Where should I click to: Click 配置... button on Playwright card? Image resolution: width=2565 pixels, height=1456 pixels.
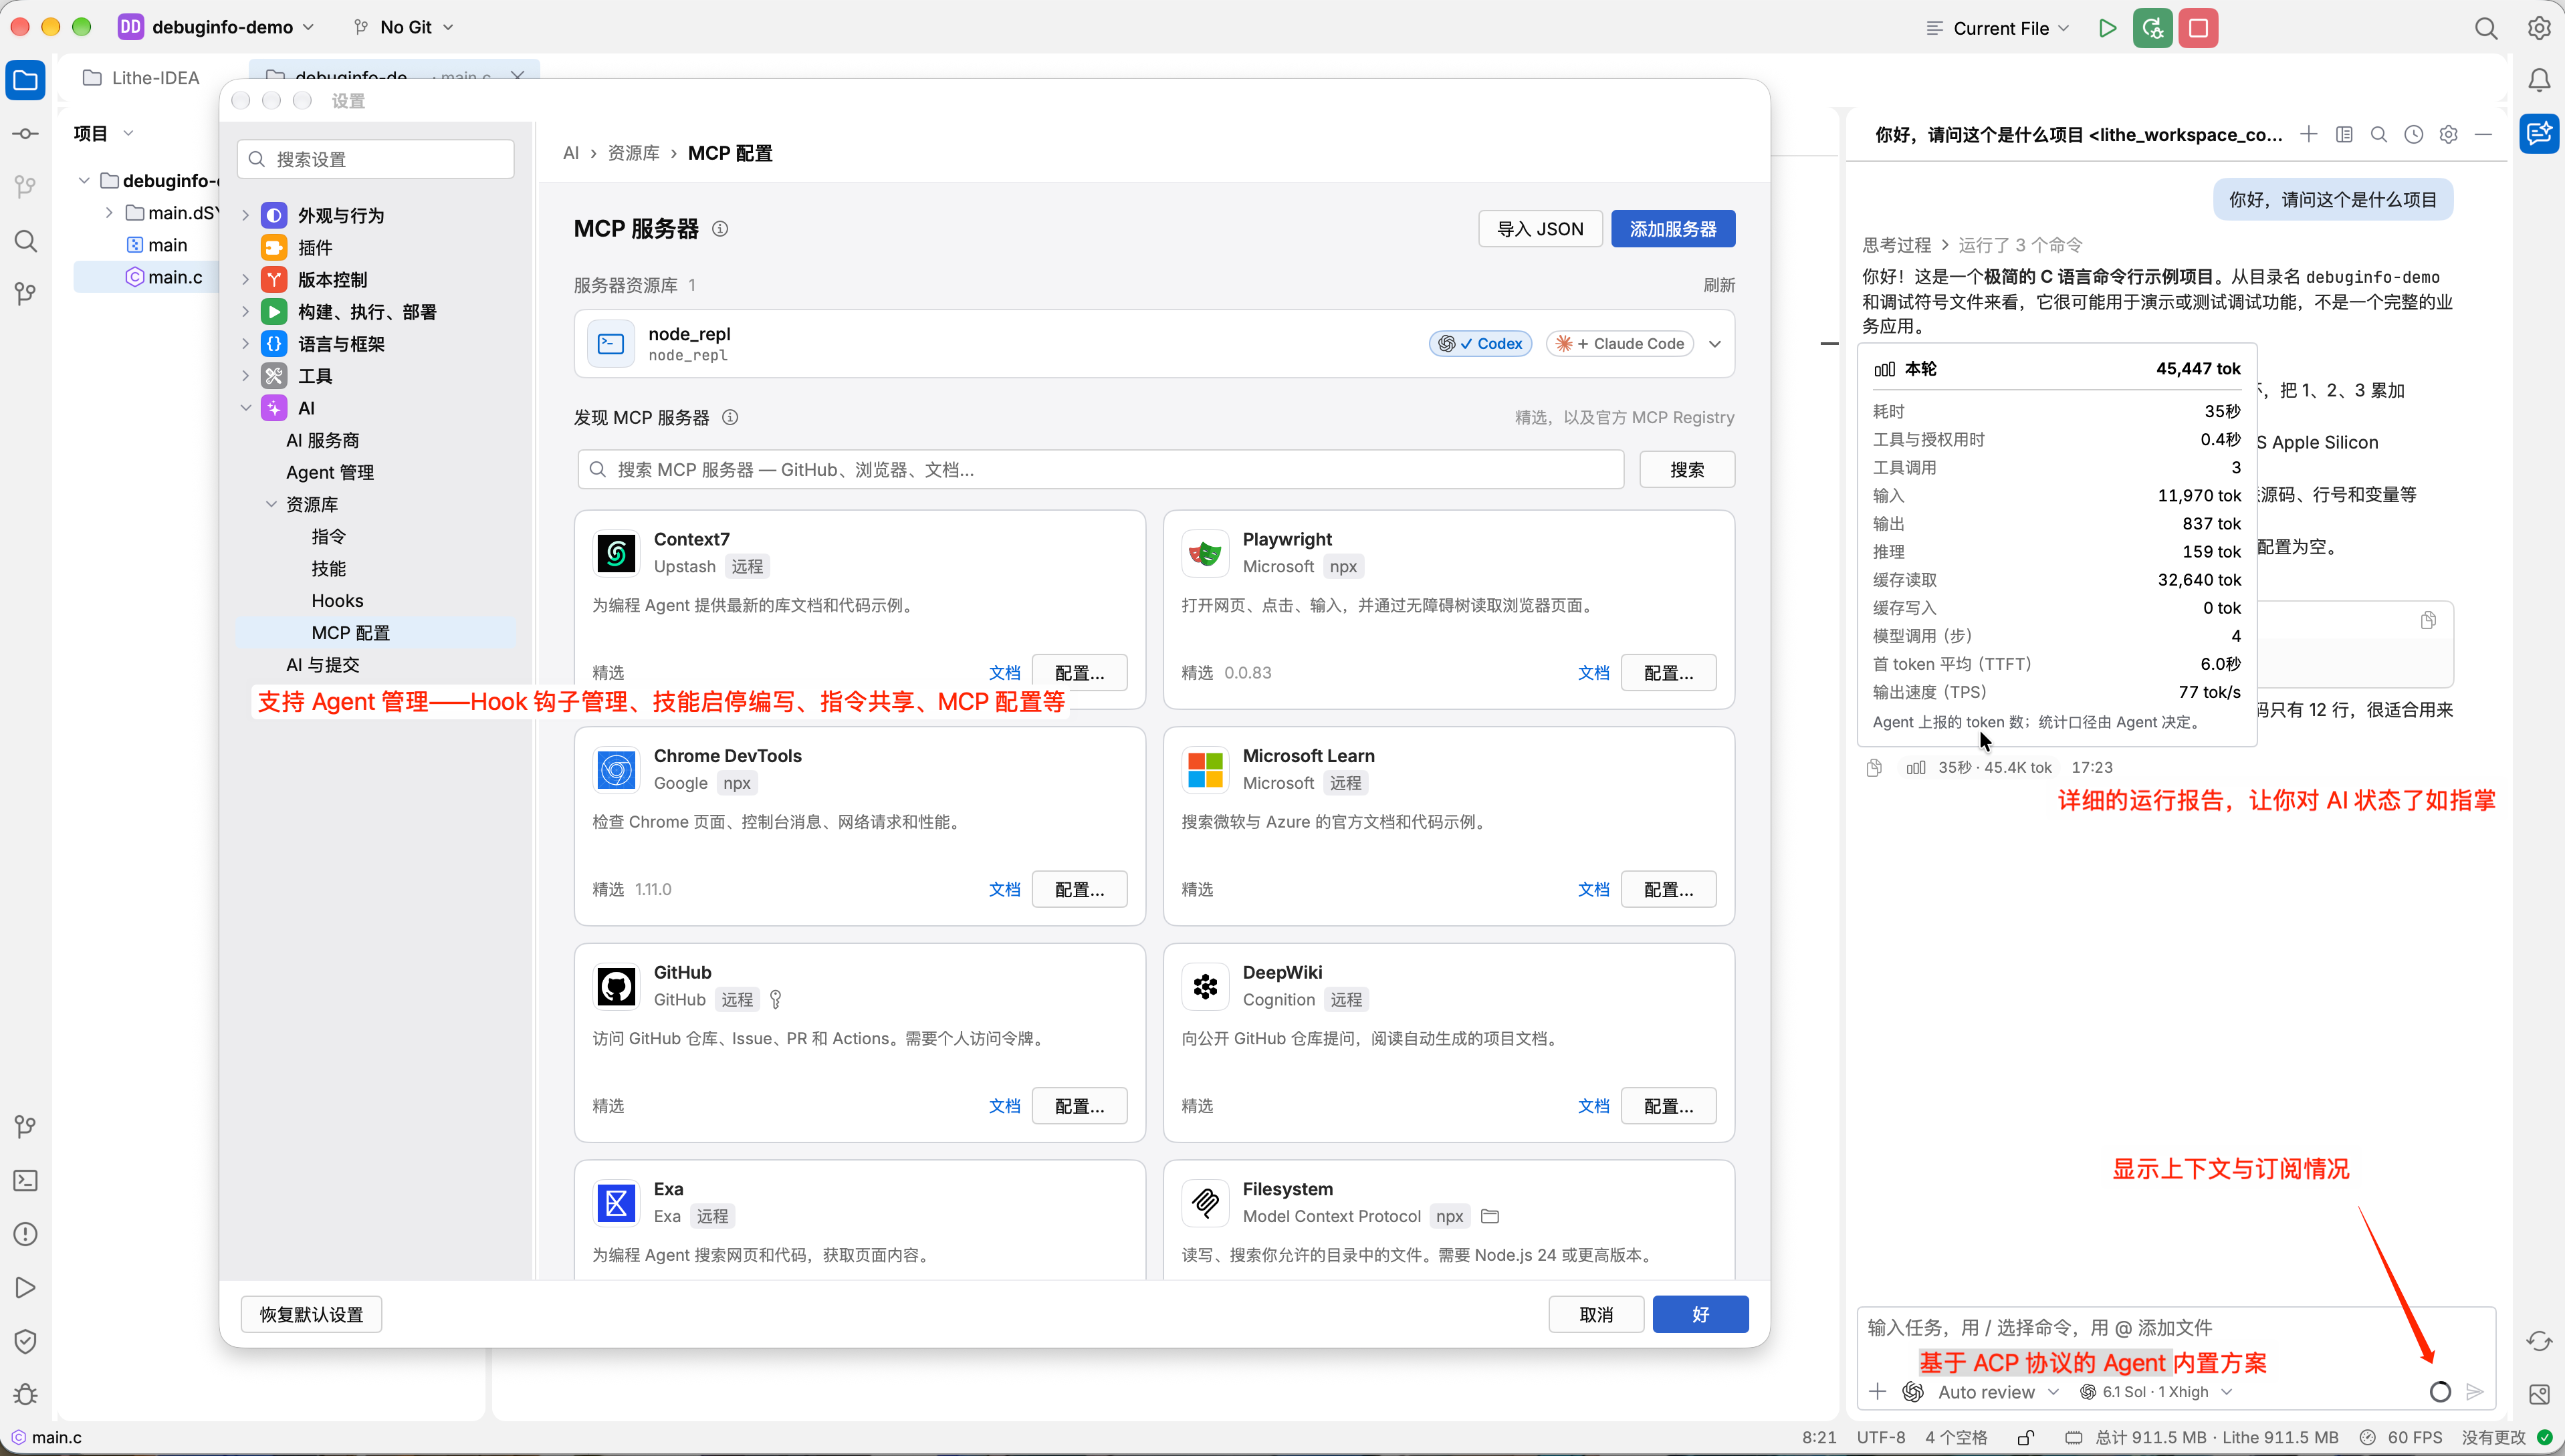[1668, 673]
